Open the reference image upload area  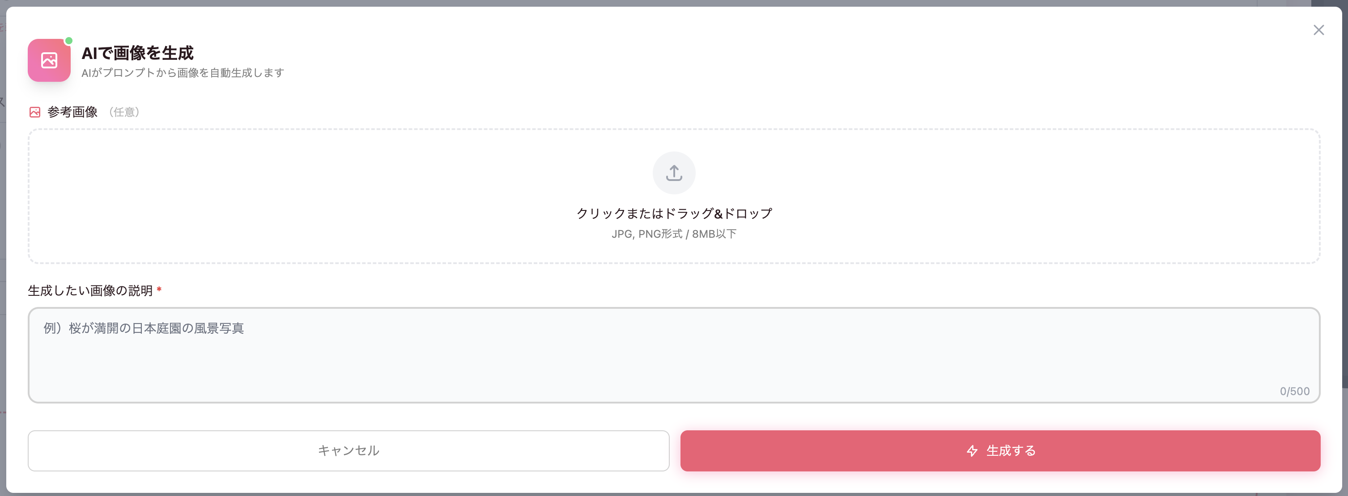tap(674, 197)
